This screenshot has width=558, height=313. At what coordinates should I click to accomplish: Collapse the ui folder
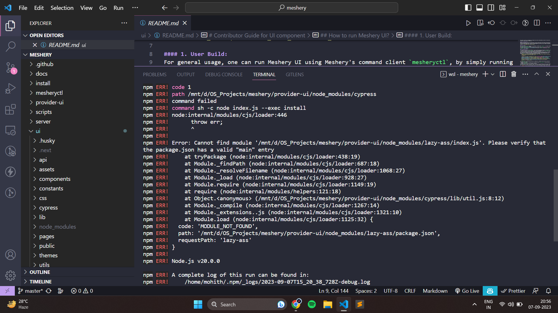78,131
